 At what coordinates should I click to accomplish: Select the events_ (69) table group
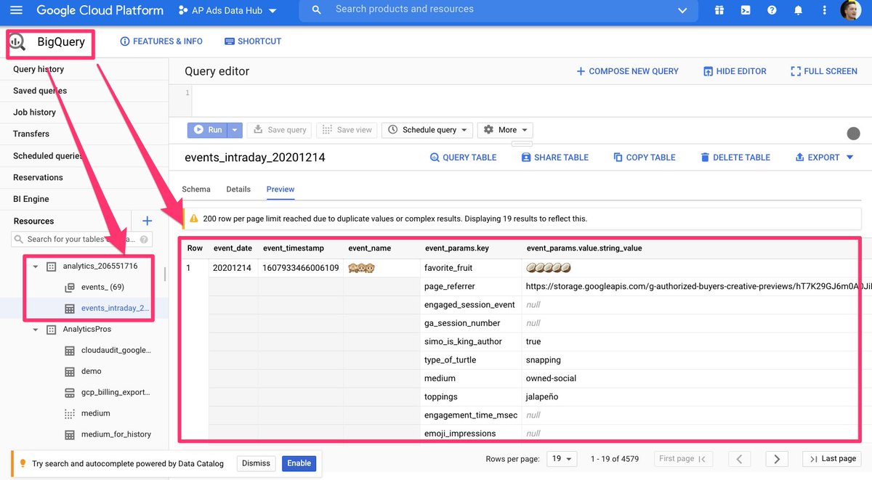(102, 288)
